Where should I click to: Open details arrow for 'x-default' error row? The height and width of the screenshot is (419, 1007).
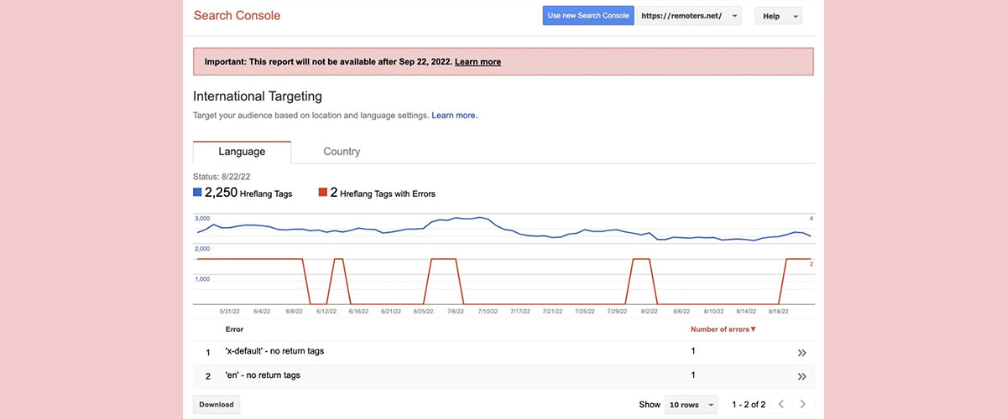(801, 353)
